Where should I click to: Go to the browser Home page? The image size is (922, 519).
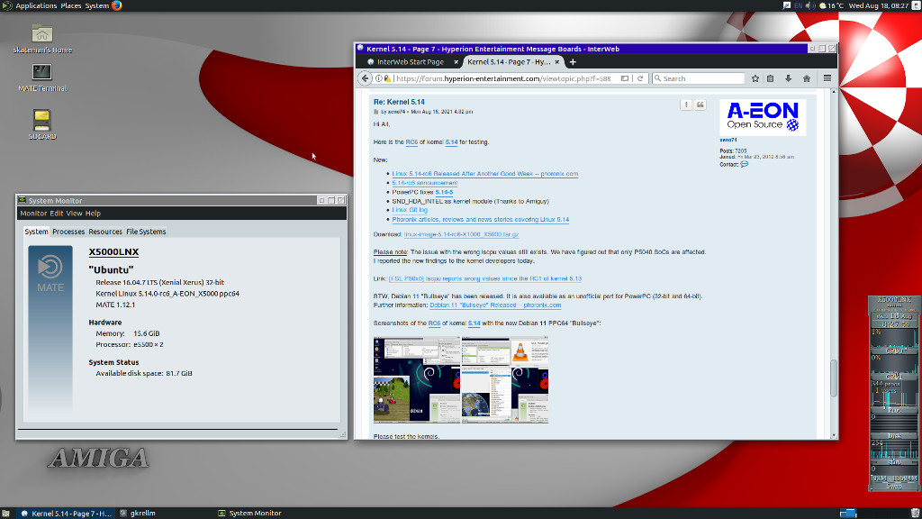click(x=806, y=78)
